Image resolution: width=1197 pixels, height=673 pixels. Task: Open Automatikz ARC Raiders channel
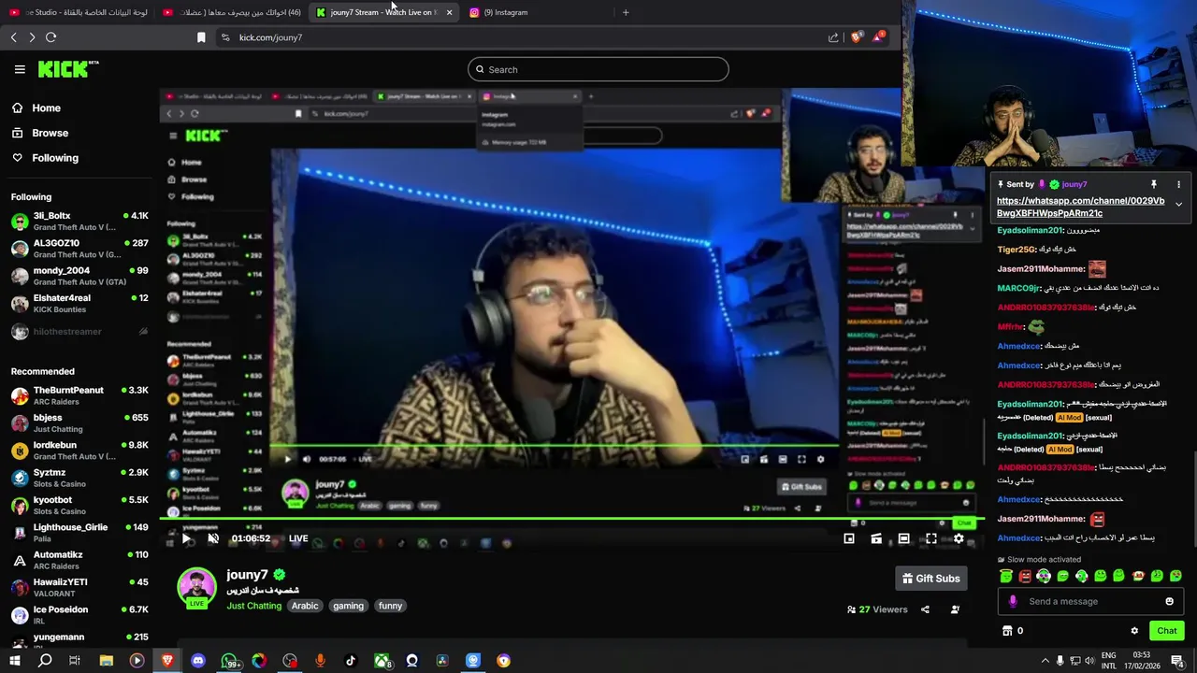coord(79,560)
